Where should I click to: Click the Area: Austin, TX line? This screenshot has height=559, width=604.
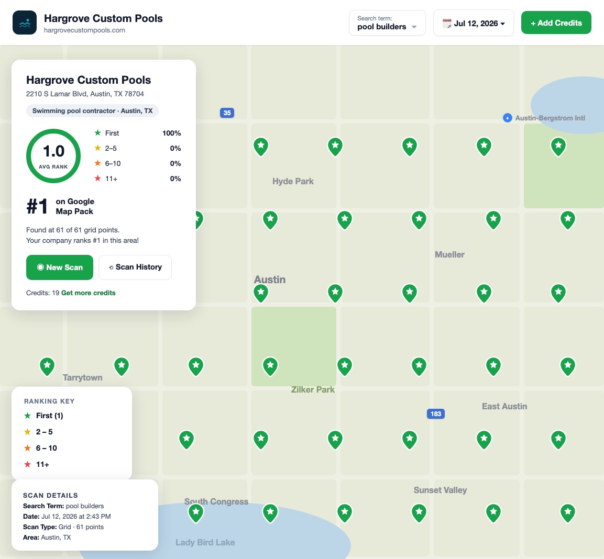47,538
